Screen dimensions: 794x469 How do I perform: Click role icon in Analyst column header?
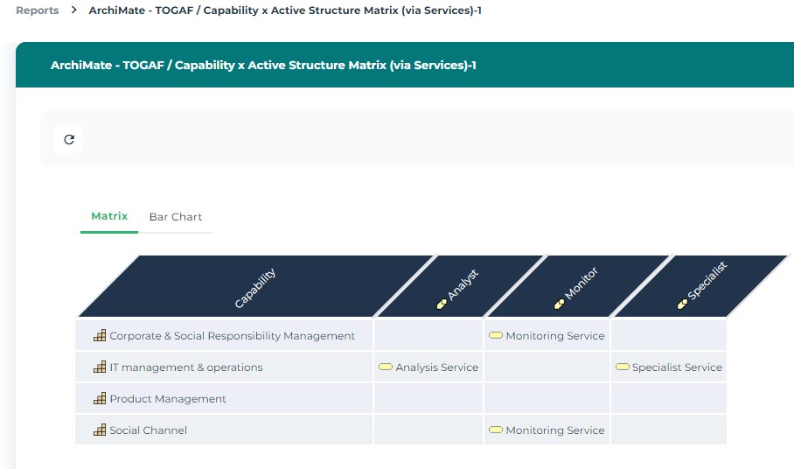pyautogui.click(x=442, y=304)
